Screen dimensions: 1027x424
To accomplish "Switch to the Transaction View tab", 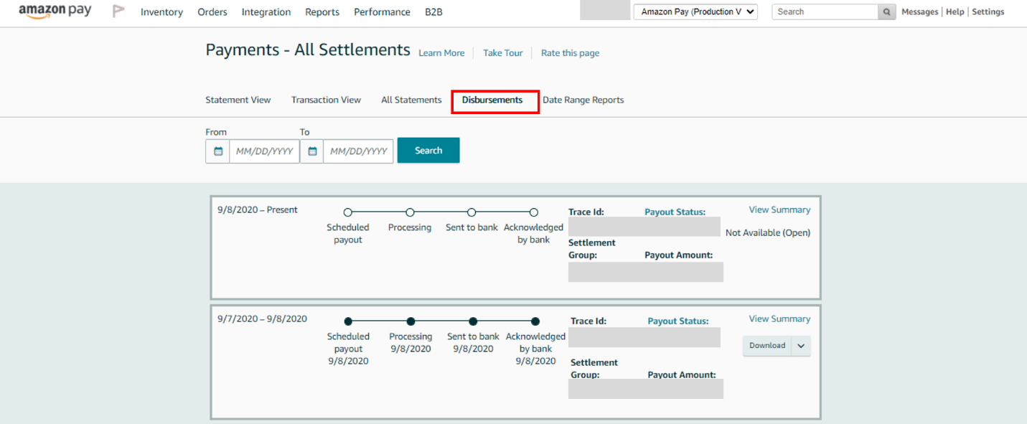I will coord(326,100).
